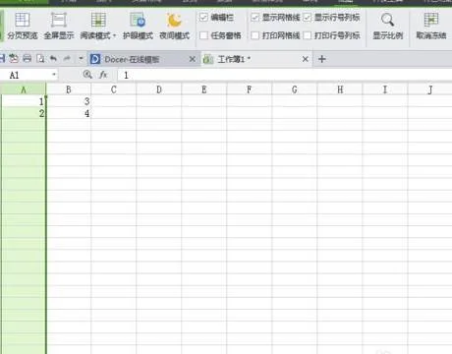Undo the last action
452x354 pixels.
tap(53, 59)
